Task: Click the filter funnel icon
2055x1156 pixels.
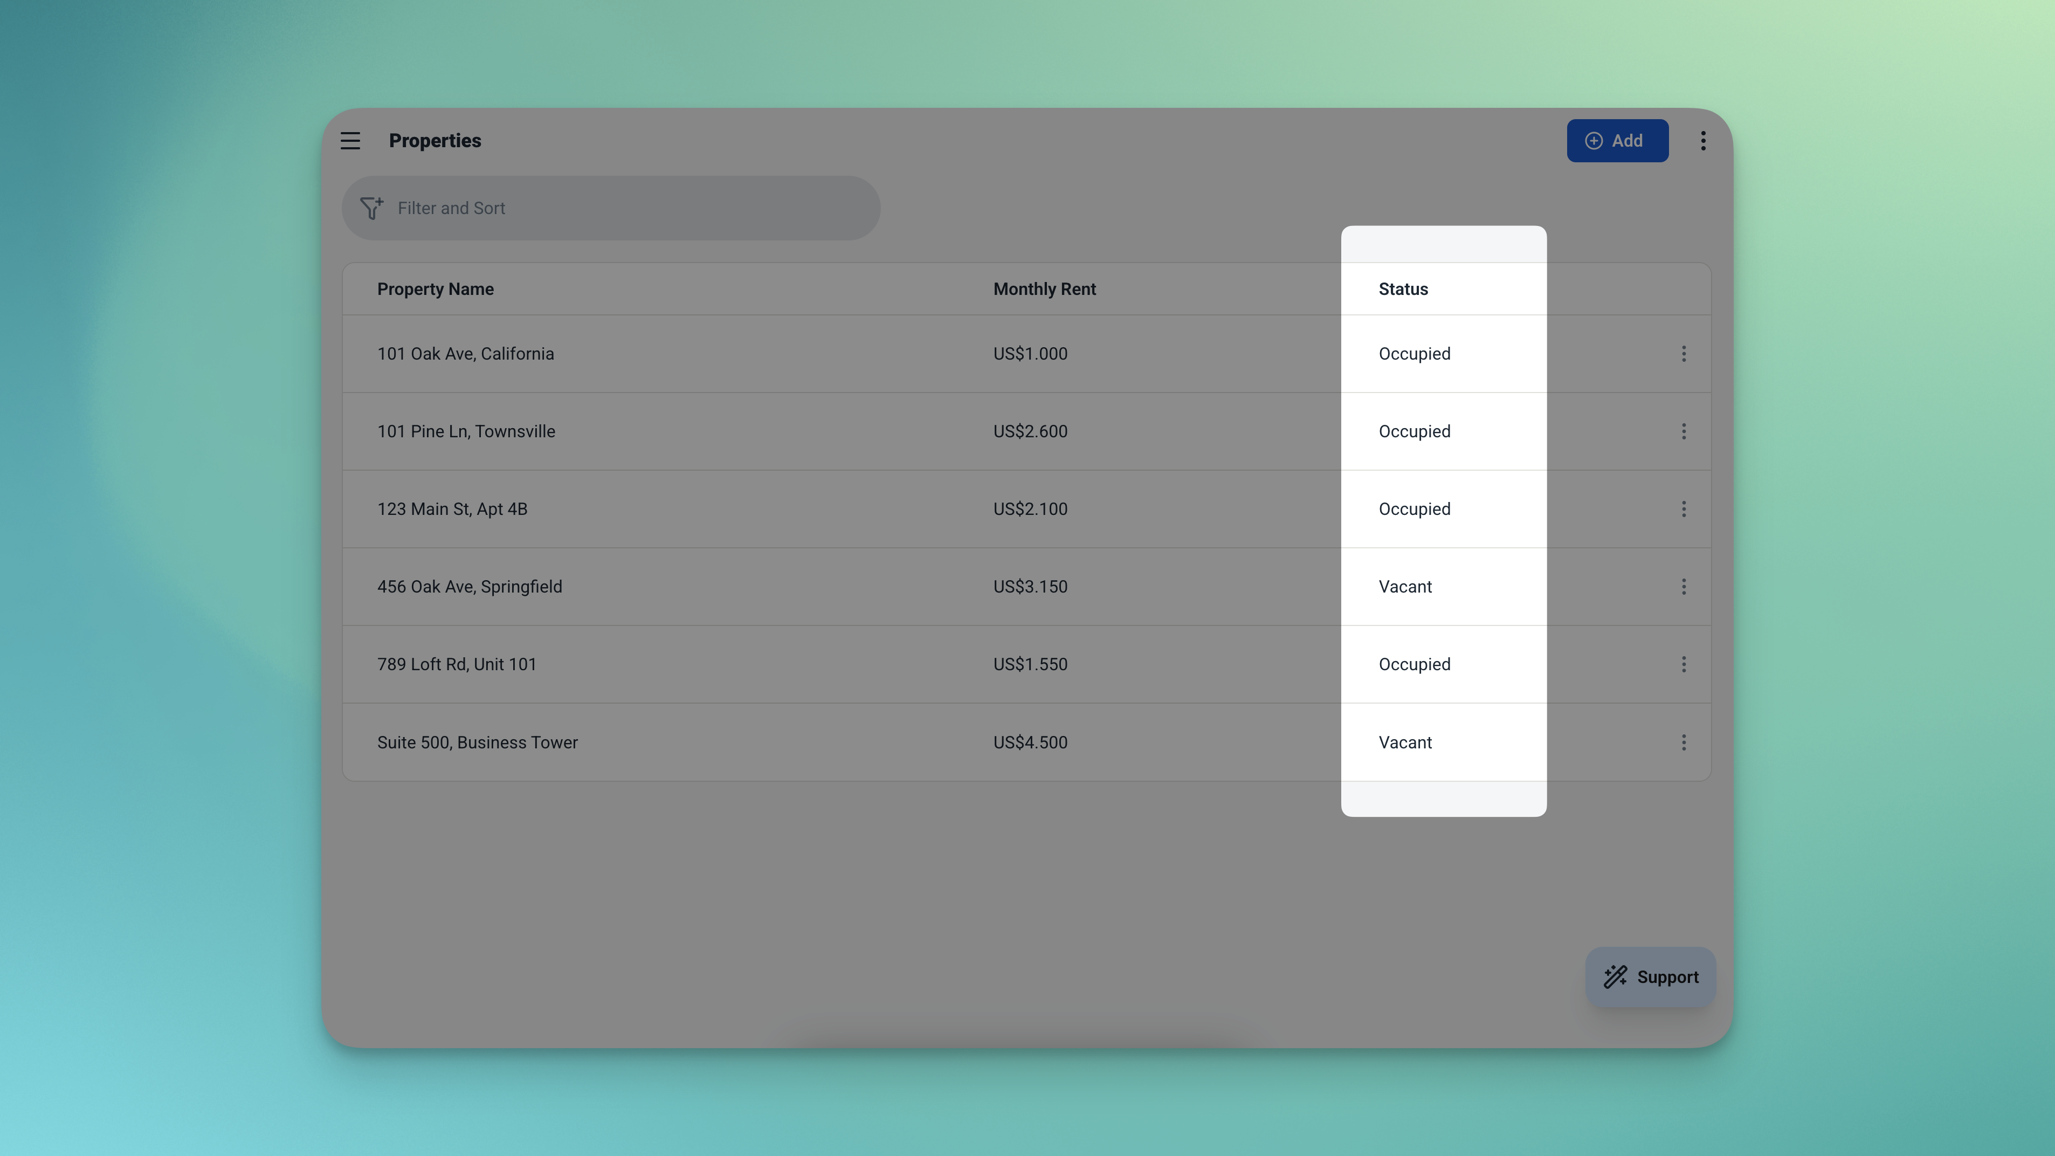Action: 372,208
